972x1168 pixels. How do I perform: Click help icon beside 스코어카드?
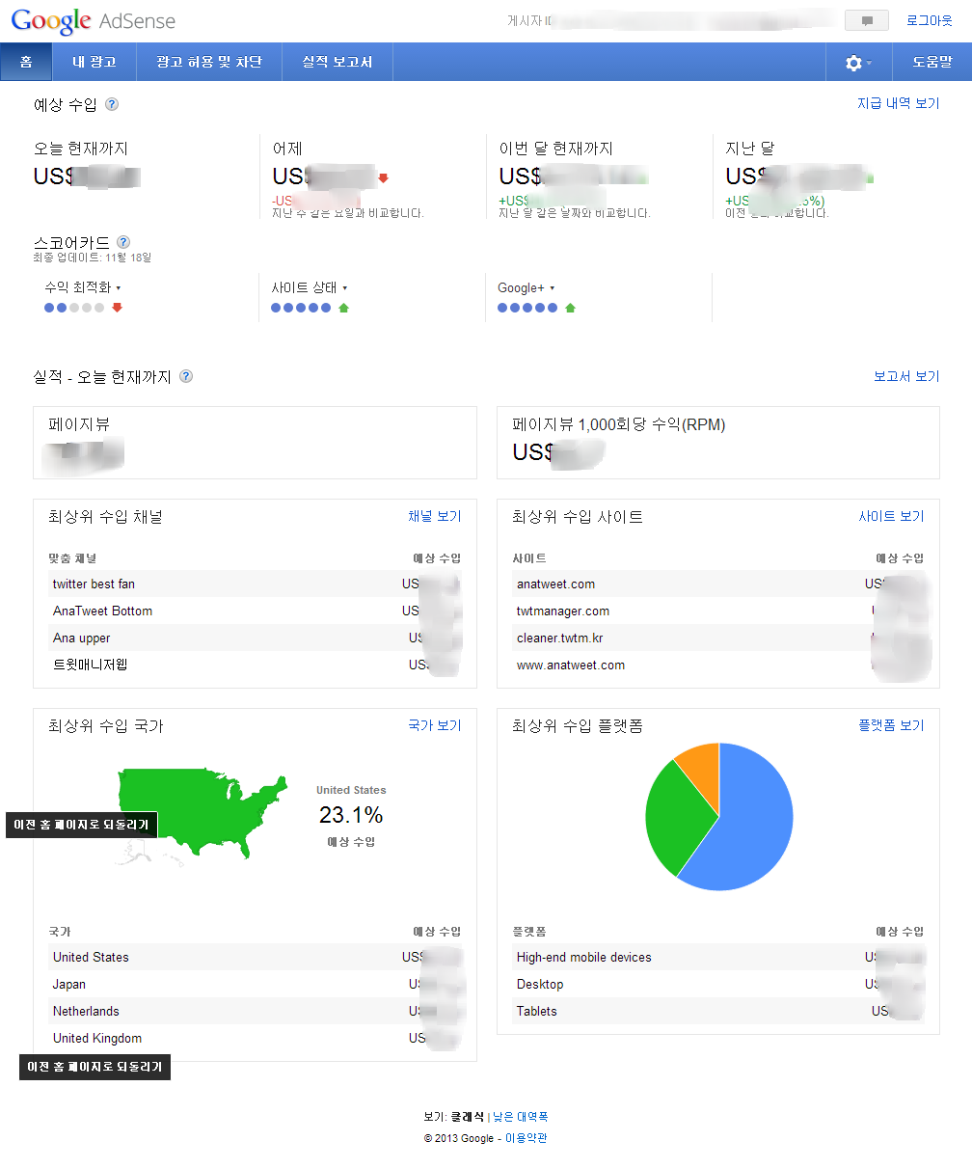[122, 243]
